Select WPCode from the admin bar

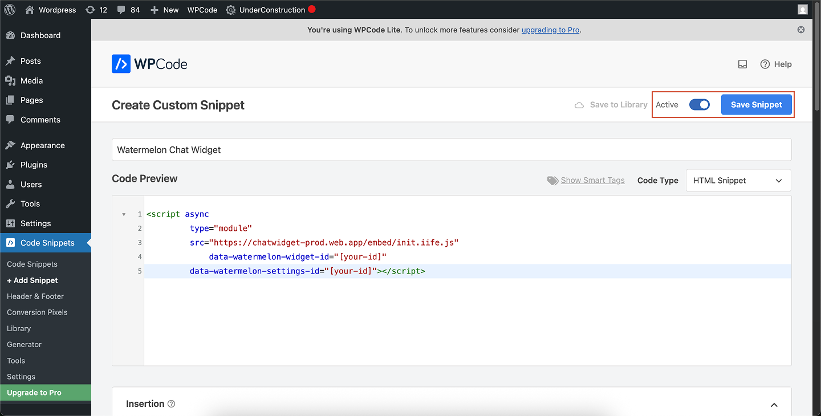click(202, 9)
